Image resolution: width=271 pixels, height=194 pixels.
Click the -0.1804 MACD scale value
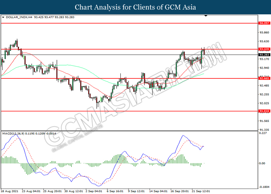264,187
